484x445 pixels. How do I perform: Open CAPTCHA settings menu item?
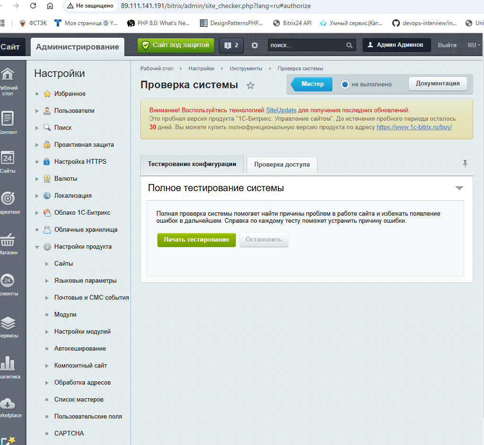(x=69, y=434)
